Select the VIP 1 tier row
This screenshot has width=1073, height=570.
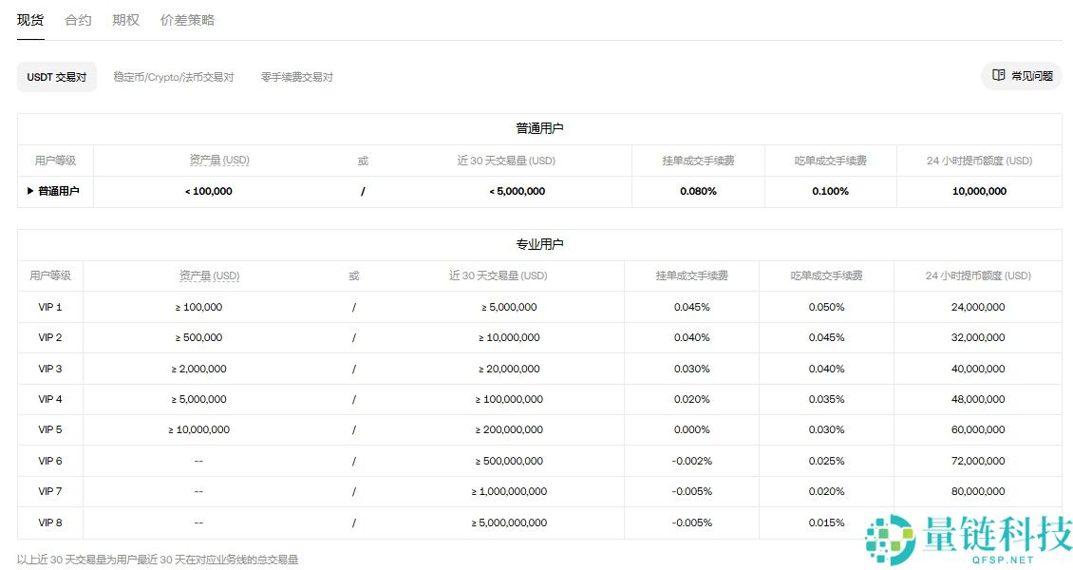[x=49, y=307]
